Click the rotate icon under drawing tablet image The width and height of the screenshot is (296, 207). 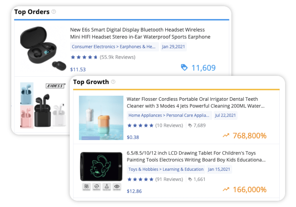click(97, 186)
